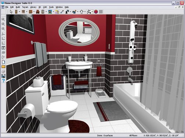Screen dimensions: 185x138
Task: Open the Tools menu
Action: pyautogui.click(x=51, y=7)
